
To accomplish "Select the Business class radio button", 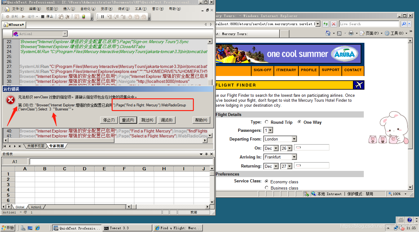I will [x=266, y=188].
